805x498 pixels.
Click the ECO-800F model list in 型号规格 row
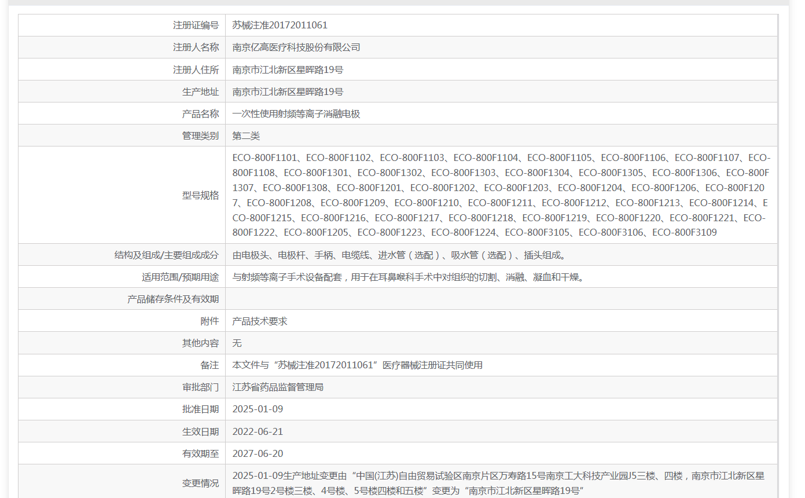click(x=501, y=195)
